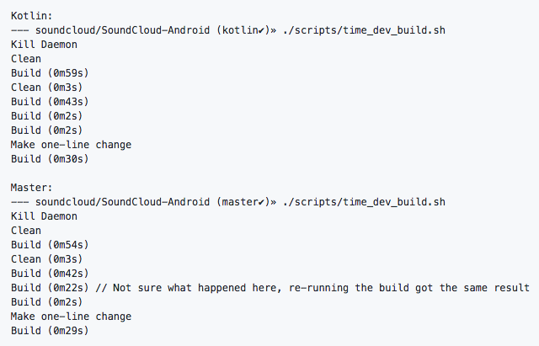Click the 'Master:' heading line
The image size is (539, 346).
(x=31, y=188)
